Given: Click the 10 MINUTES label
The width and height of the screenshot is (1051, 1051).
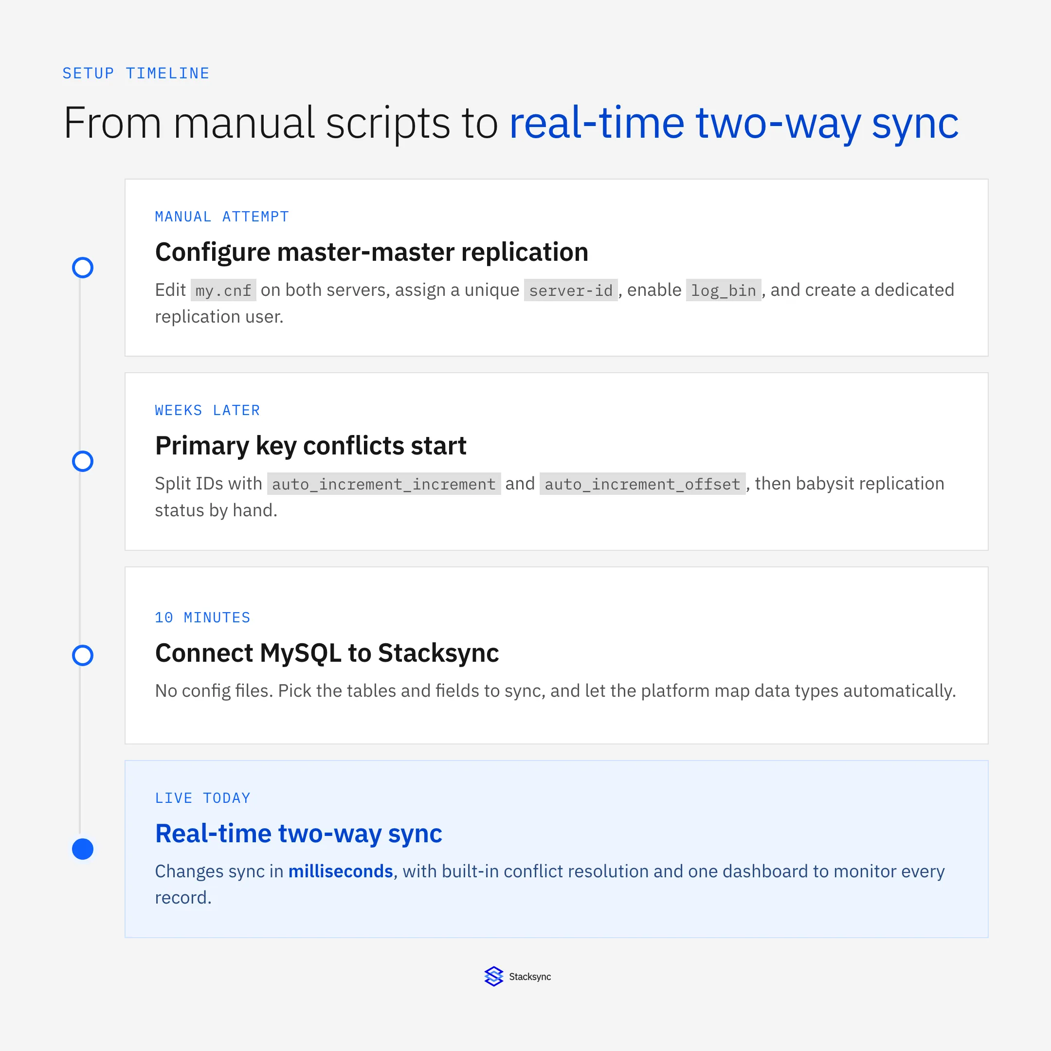Looking at the screenshot, I should click(202, 617).
